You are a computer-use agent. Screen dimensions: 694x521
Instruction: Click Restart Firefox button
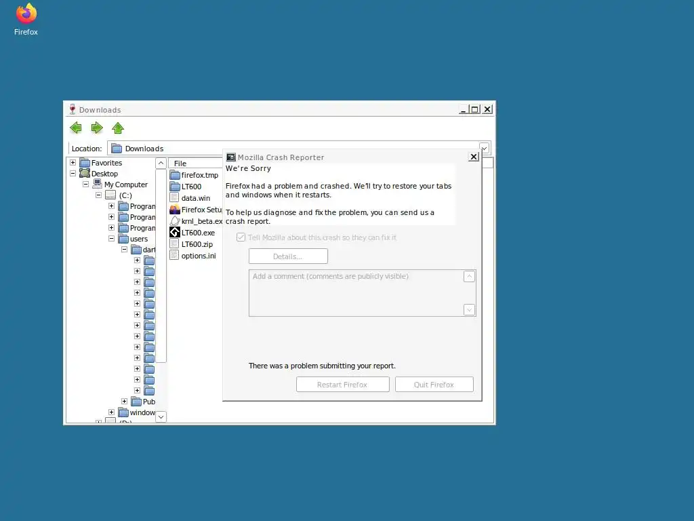342,384
